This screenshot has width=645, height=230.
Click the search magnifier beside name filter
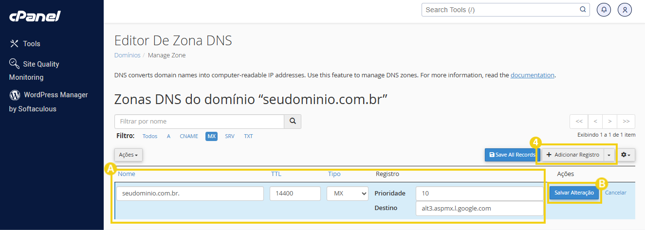[x=293, y=121]
